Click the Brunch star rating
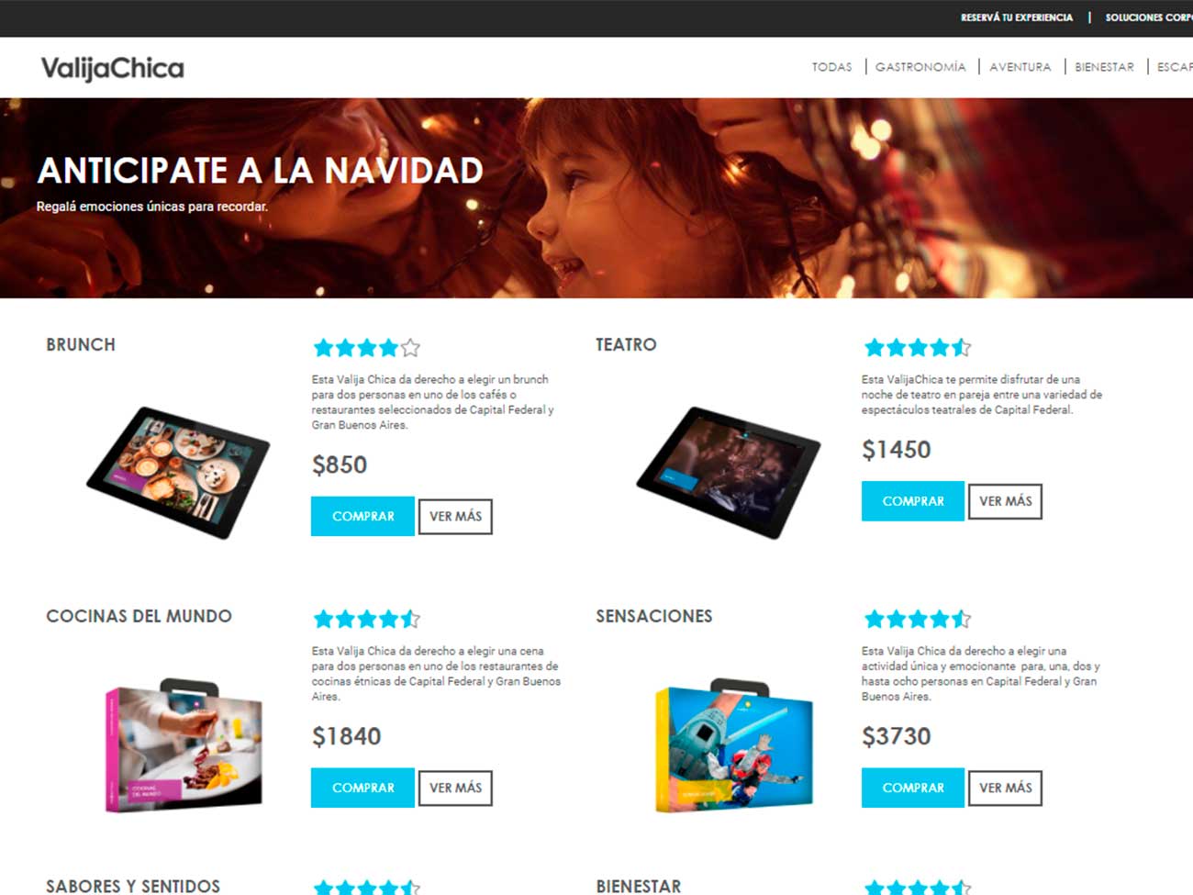The height and width of the screenshot is (895, 1193). coord(366,348)
